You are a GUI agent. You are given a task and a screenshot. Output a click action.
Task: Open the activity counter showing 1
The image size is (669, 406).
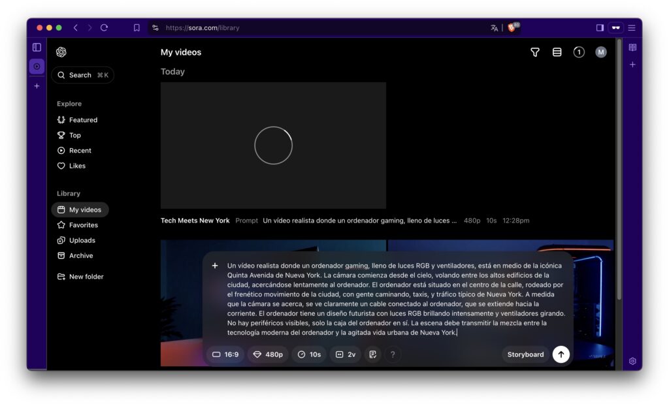(x=579, y=52)
